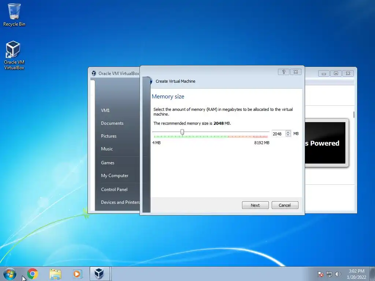Viewport: 375px width, 281px height.
Task: Open My Computer from the Start menu
Action: click(115, 176)
